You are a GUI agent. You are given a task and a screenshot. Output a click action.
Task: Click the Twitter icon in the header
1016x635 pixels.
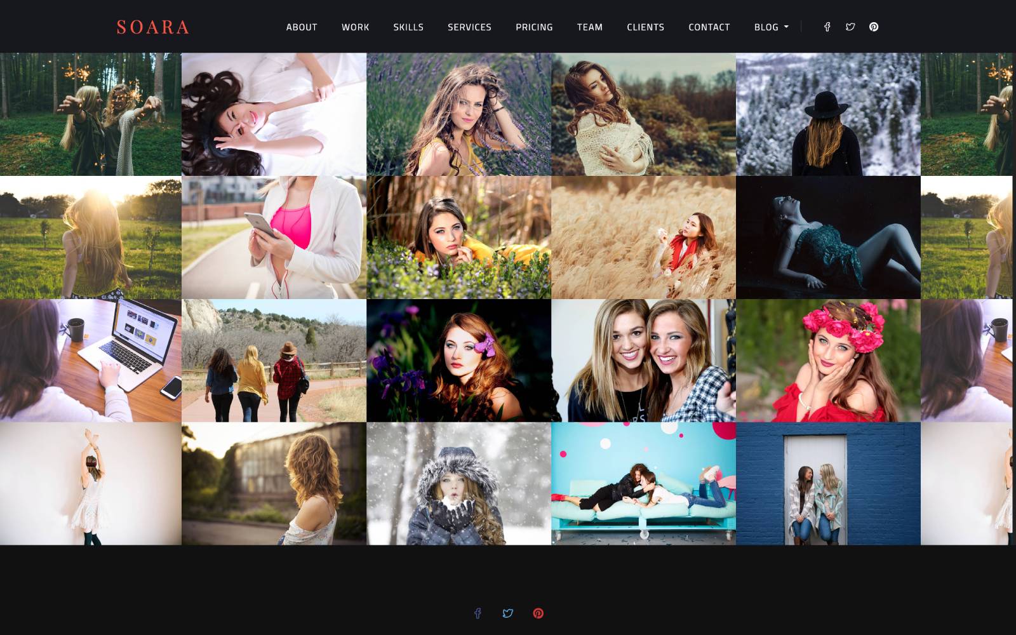(x=850, y=27)
